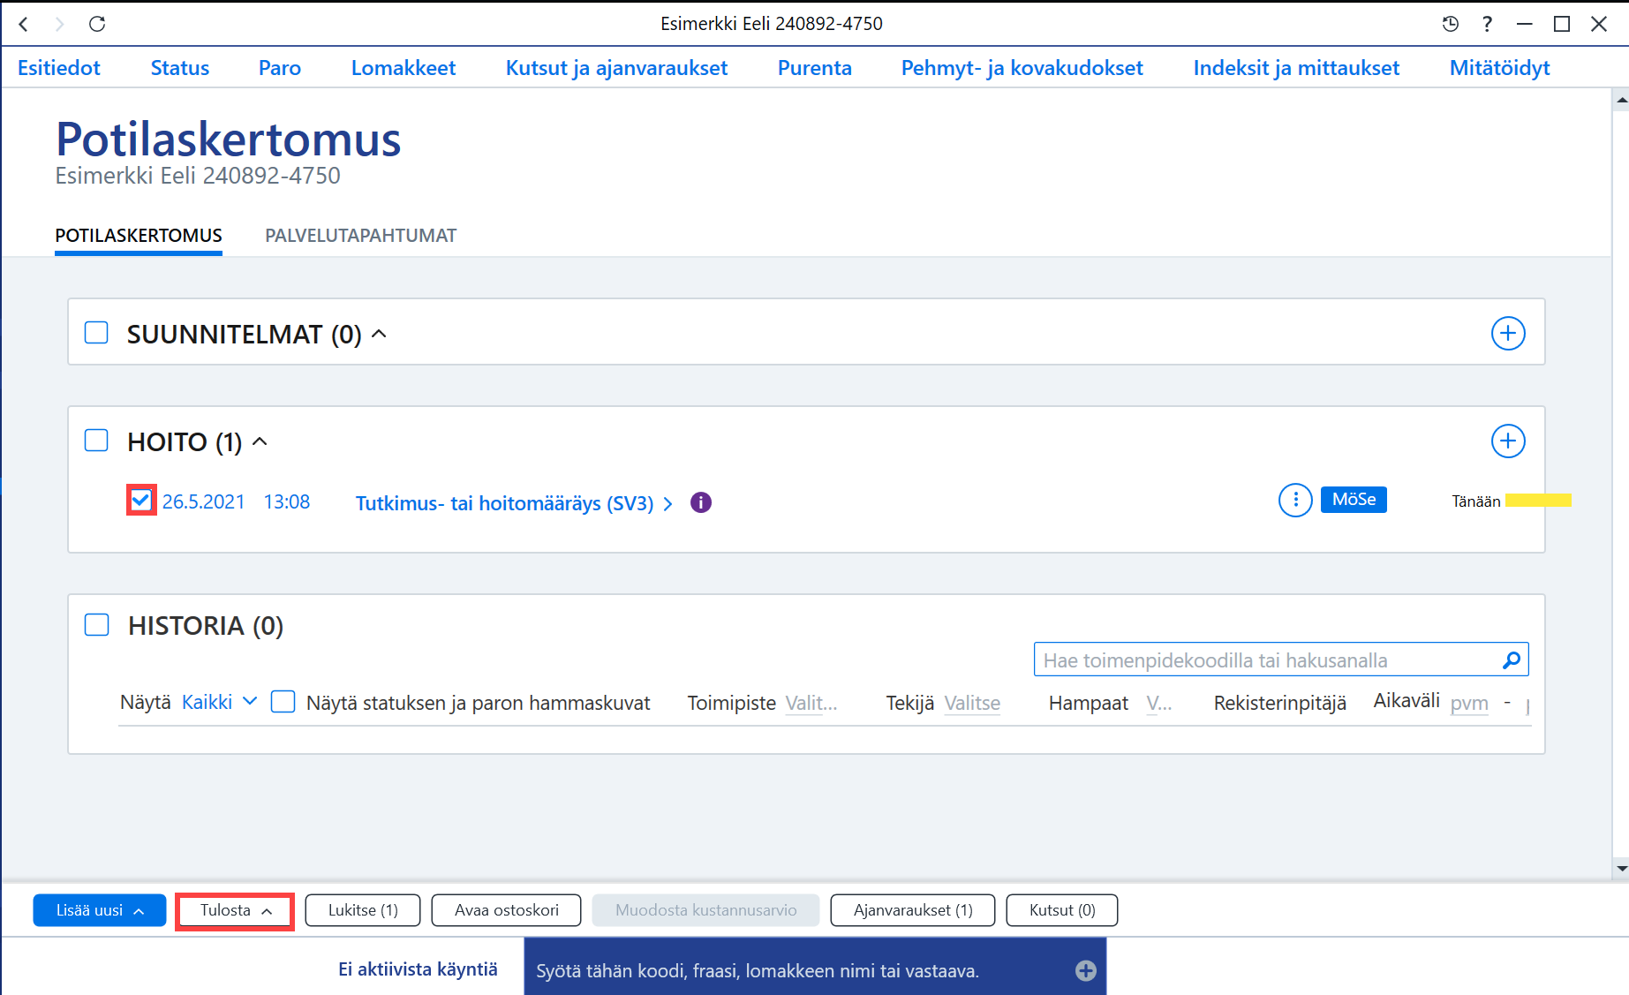Image resolution: width=1629 pixels, height=995 pixels.
Task: Switch to the PALVELUTAPAHTUMAT tab
Action: (360, 236)
